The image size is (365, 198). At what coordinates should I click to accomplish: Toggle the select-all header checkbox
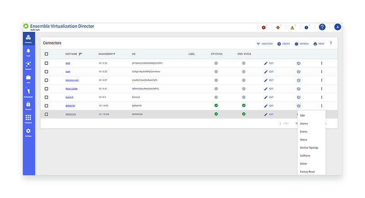(x=46, y=54)
